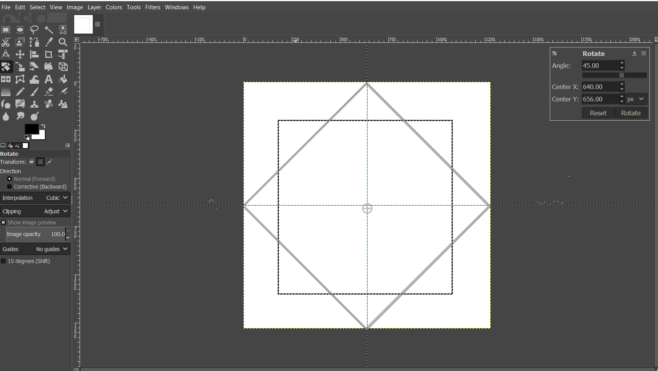Set transform target to selection
The image size is (658, 371).
pyautogui.click(x=40, y=162)
